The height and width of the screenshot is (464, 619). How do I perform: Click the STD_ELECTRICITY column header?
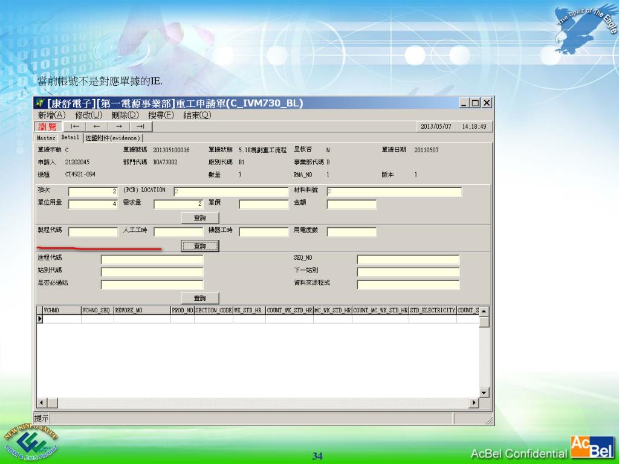coord(433,311)
